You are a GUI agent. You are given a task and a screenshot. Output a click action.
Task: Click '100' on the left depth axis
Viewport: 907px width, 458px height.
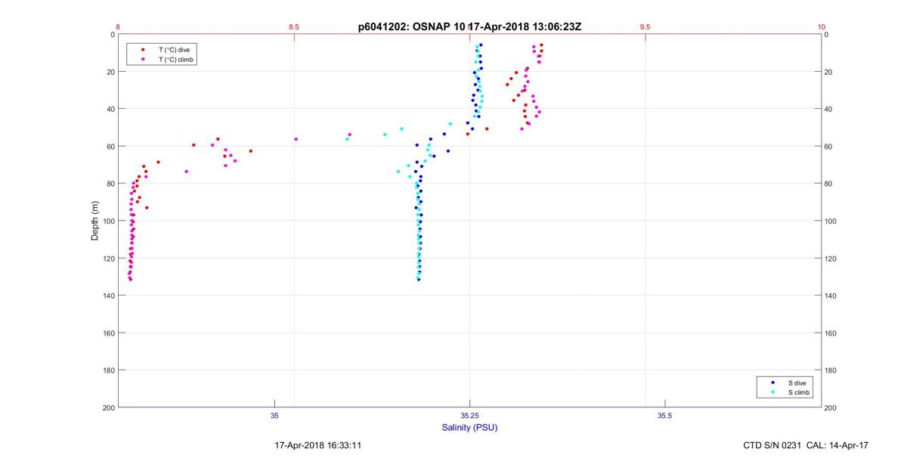pyautogui.click(x=109, y=221)
